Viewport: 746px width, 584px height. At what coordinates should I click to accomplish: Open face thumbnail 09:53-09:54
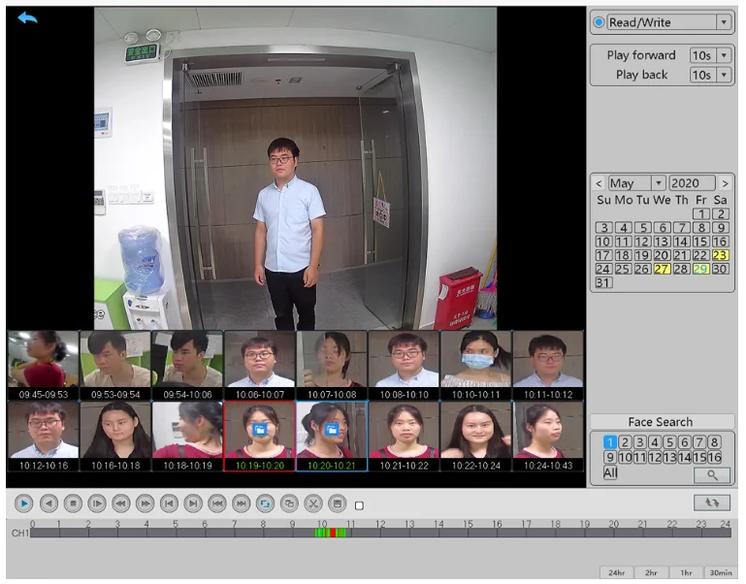(x=115, y=366)
